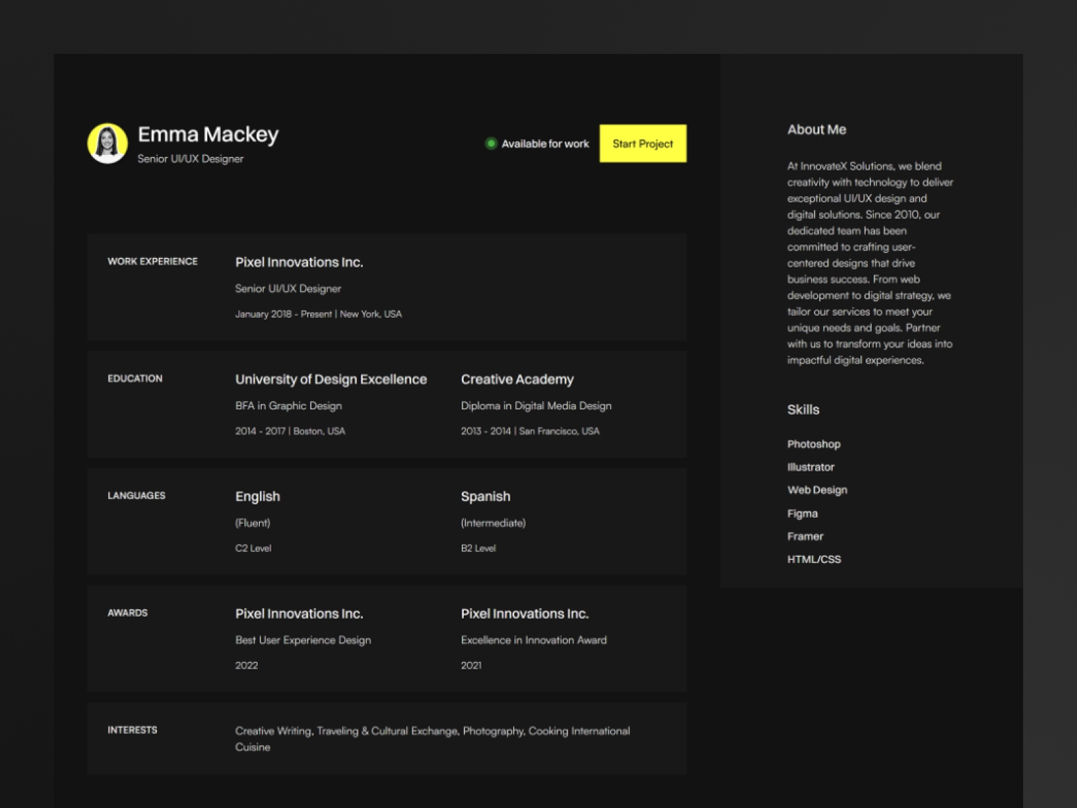Click the green availability status dot
The height and width of the screenshot is (808, 1077).
[x=491, y=143]
